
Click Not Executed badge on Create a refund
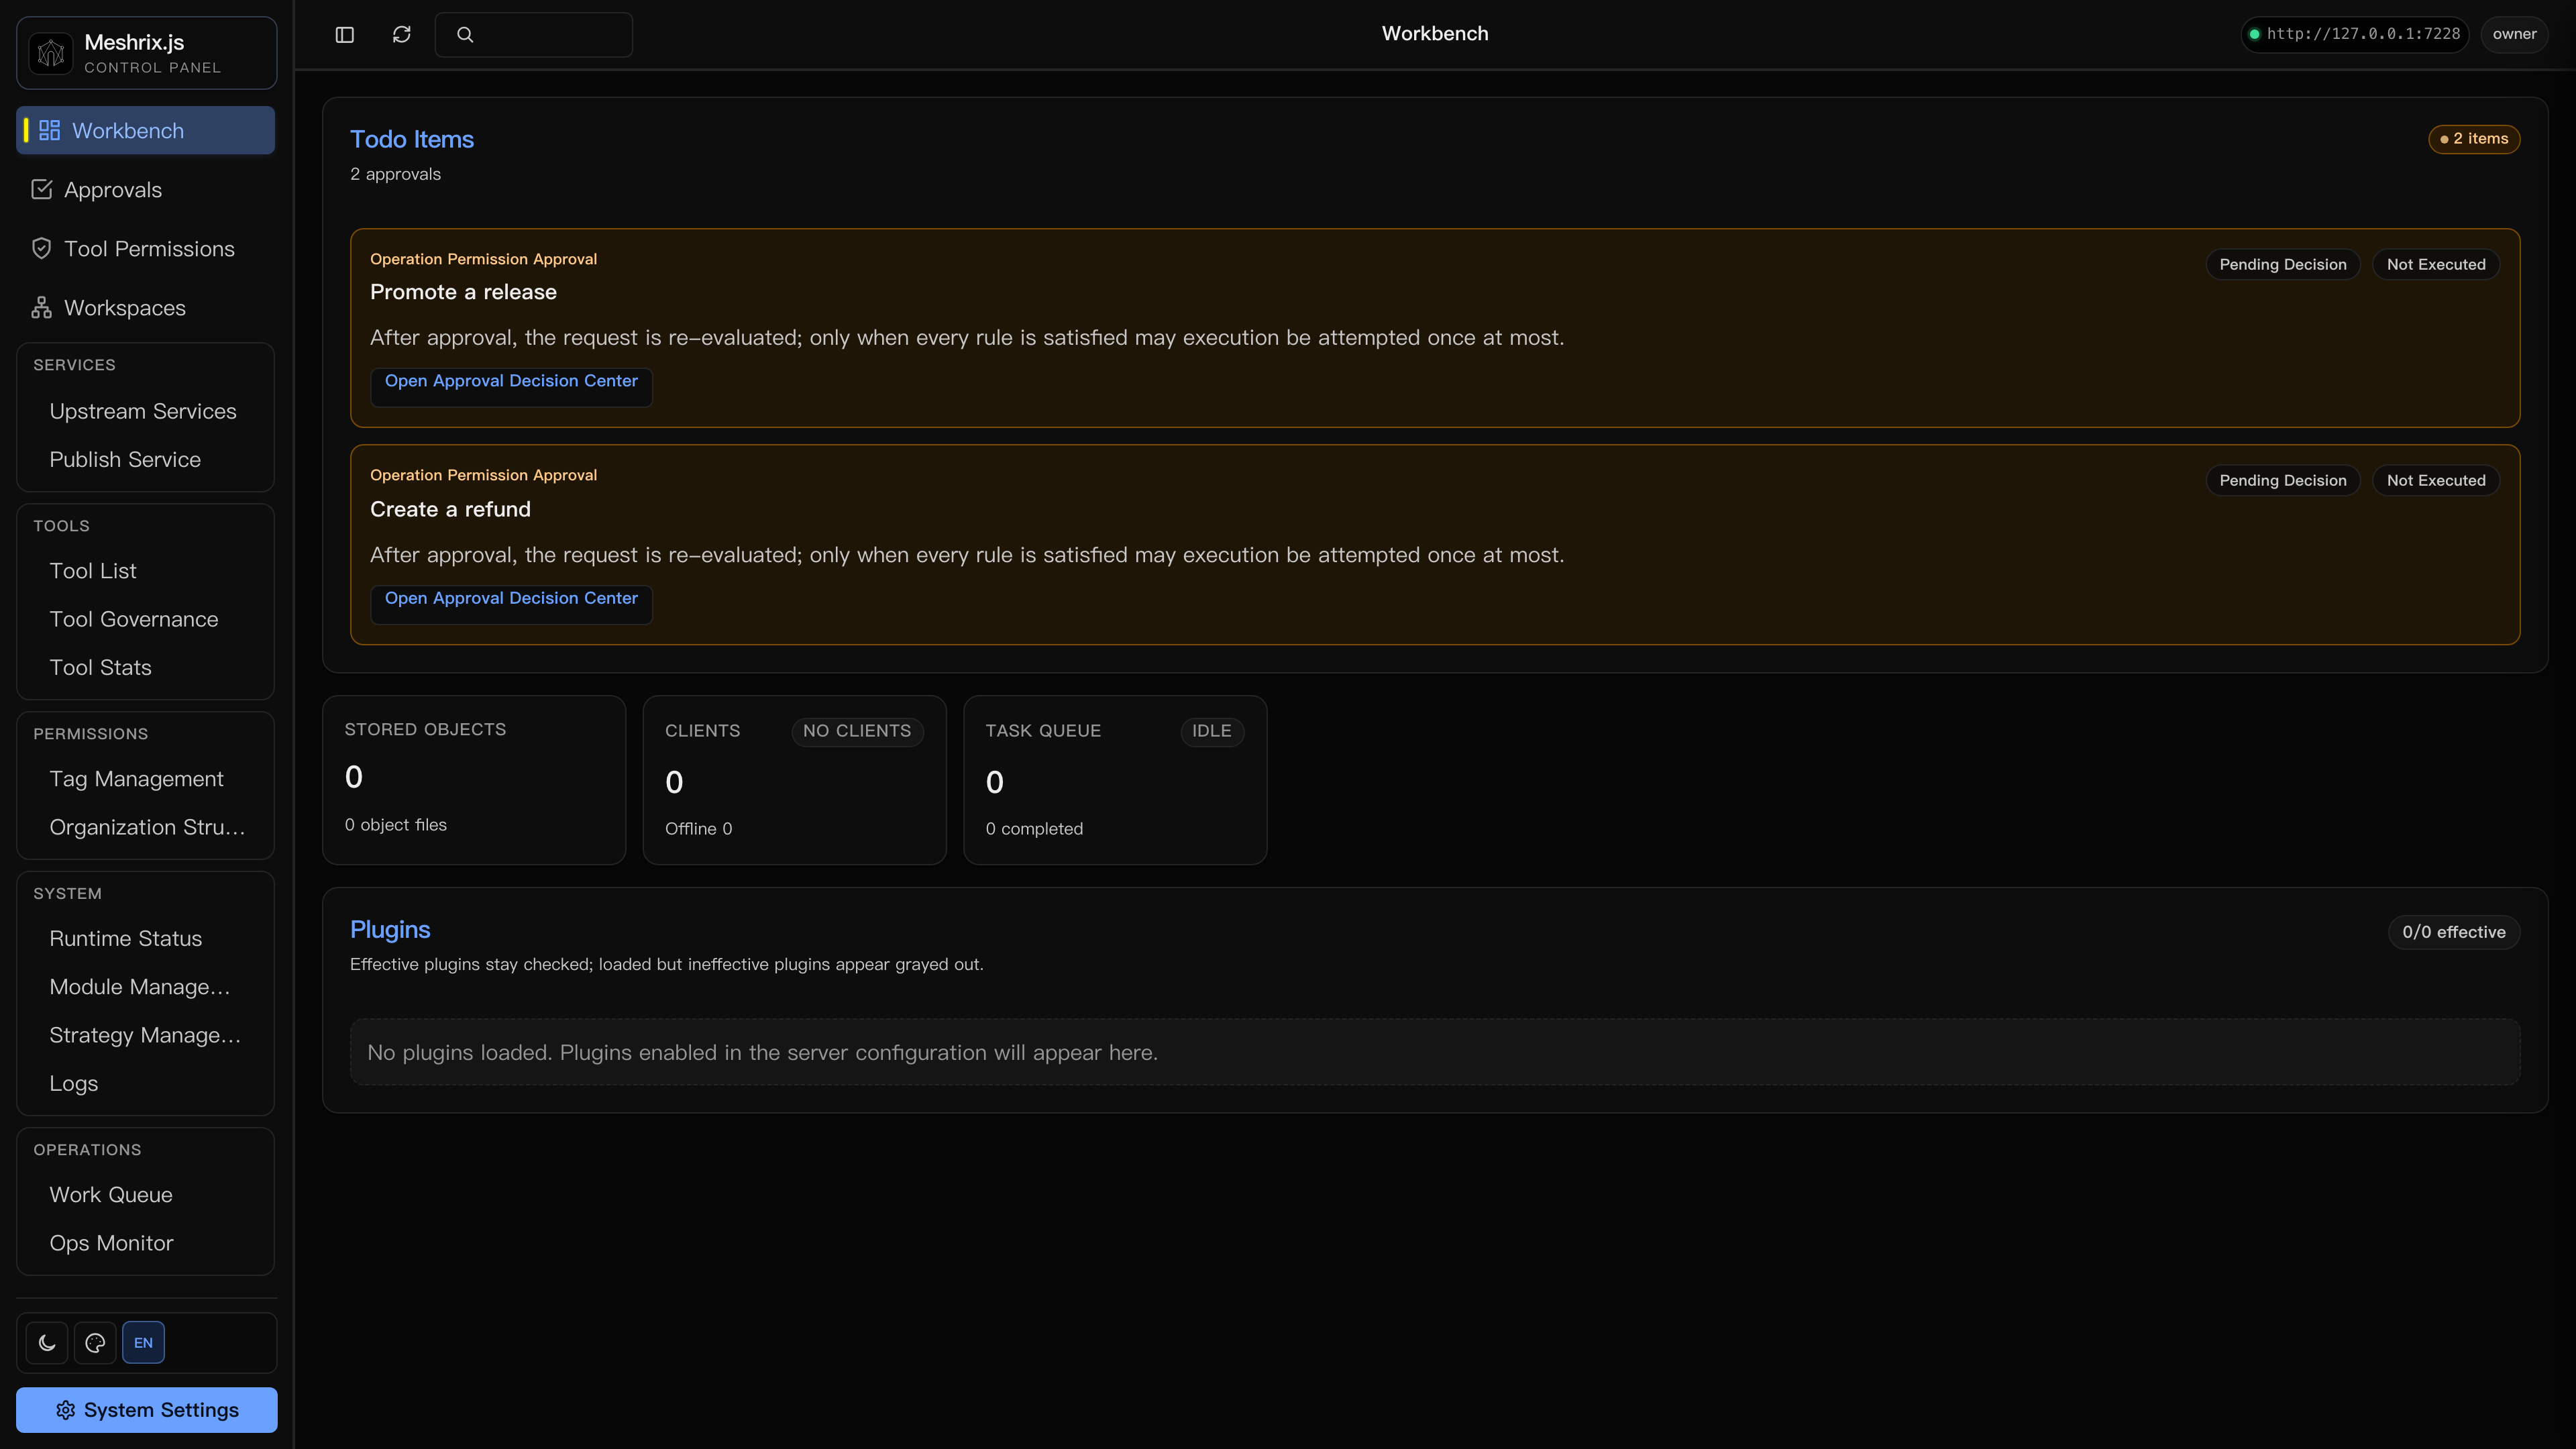point(2436,481)
